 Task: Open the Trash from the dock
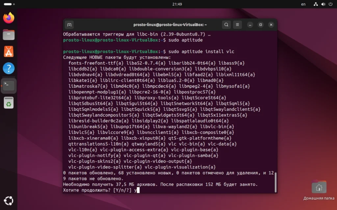pyautogui.click(x=9, y=103)
